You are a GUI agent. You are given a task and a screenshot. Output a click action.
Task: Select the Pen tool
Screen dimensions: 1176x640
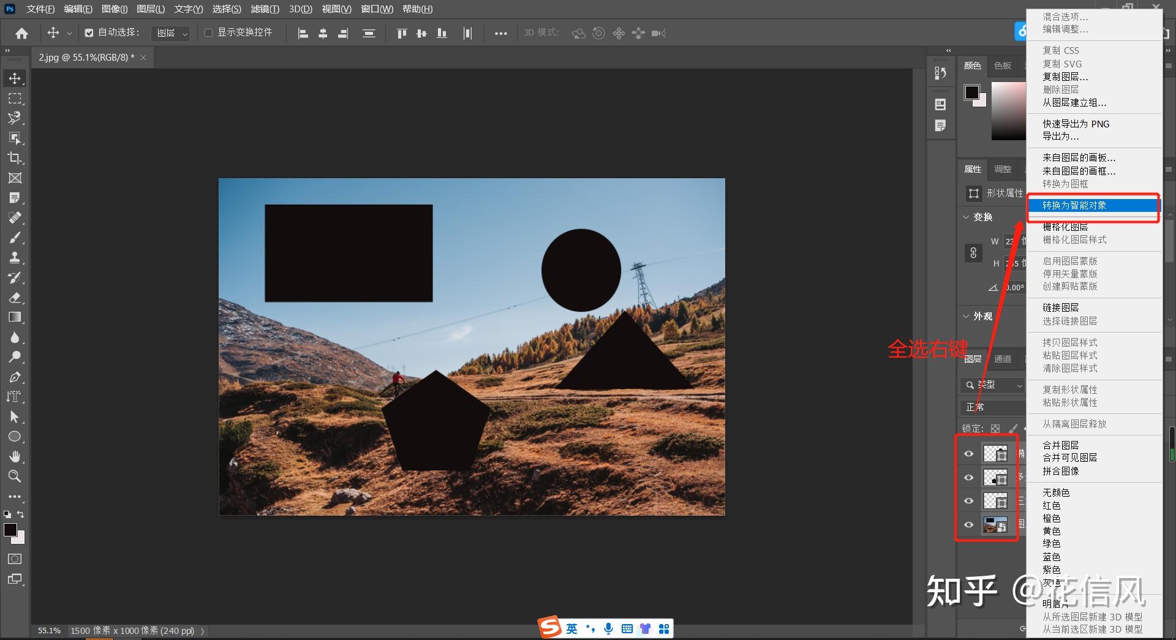(x=15, y=377)
